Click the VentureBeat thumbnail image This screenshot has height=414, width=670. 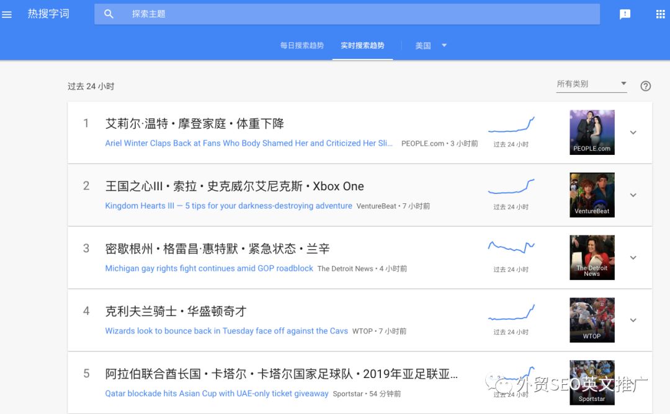coord(592,195)
